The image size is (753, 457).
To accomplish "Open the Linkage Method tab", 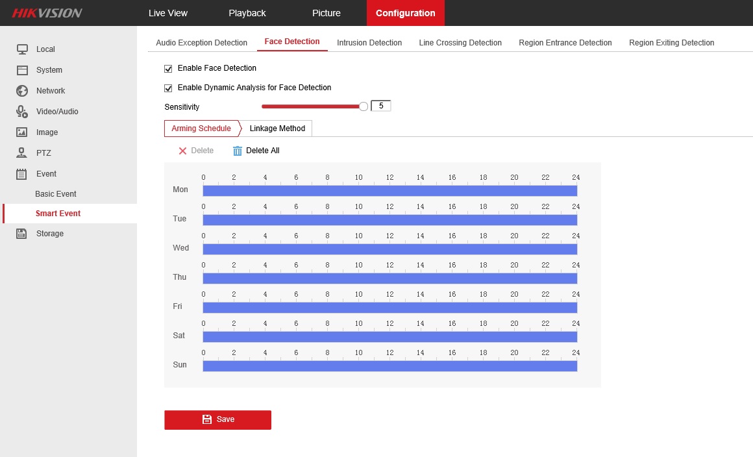I will point(277,129).
